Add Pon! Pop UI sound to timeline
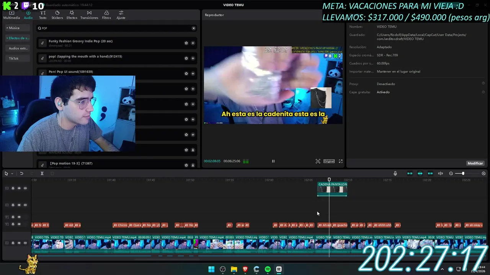 193,74
